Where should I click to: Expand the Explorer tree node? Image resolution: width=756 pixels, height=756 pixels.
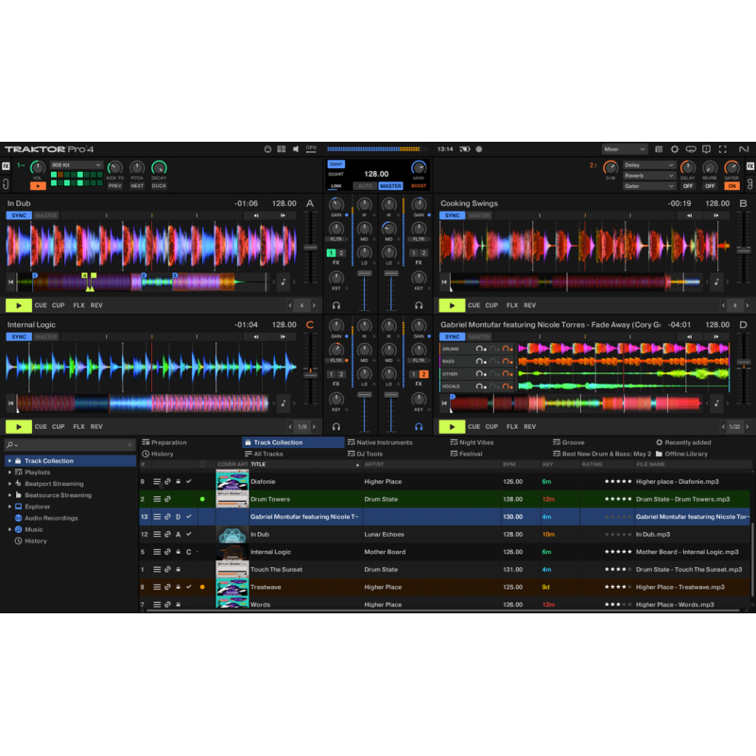coord(9,507)
